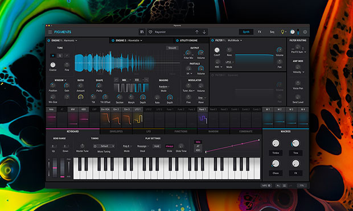Click the Filter 1 Reso knob
The height and width of the screenshot is (211, 353).
229,50
